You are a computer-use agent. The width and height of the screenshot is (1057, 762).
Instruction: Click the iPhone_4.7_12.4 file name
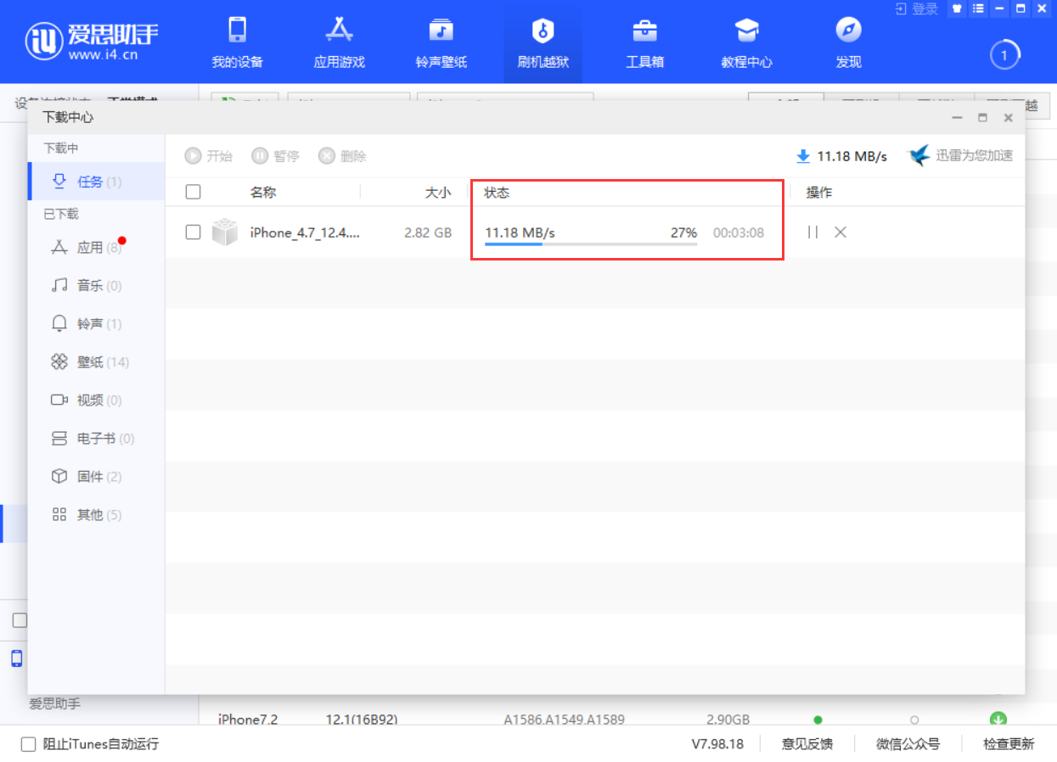(305, 233)
